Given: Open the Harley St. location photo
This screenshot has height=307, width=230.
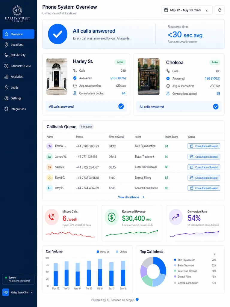Looking at the screenshot, I should pos(57,76).
